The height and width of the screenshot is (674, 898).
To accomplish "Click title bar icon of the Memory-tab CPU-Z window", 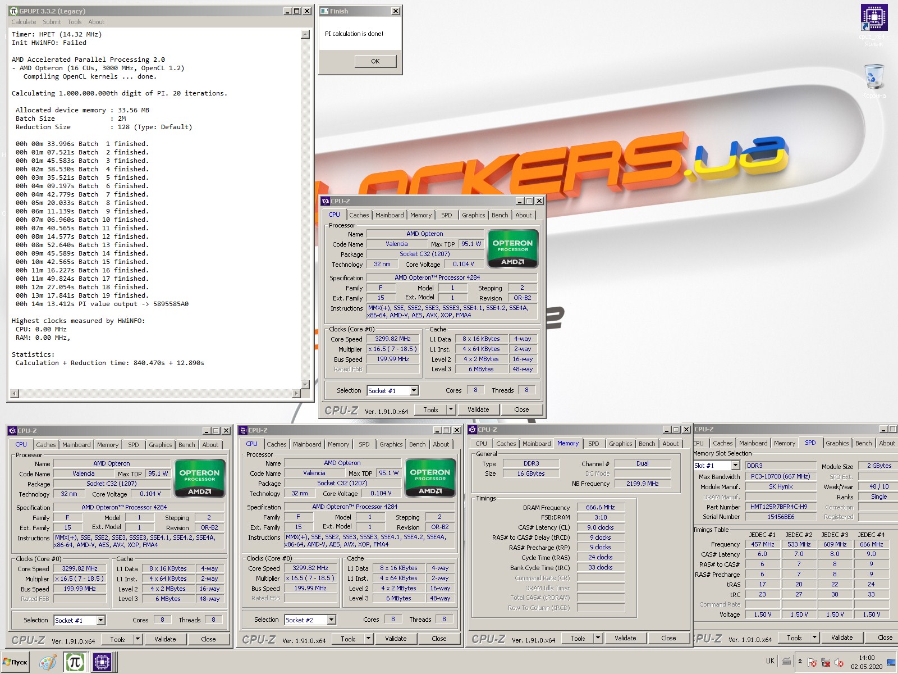I will pyautogui.click(x=473, y=430).
